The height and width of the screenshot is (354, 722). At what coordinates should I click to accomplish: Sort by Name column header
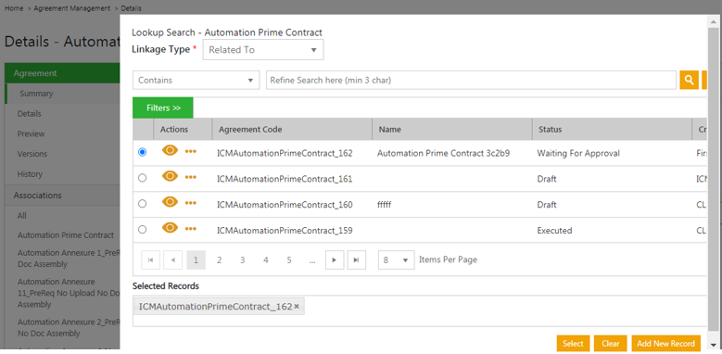tap(452, 130)
